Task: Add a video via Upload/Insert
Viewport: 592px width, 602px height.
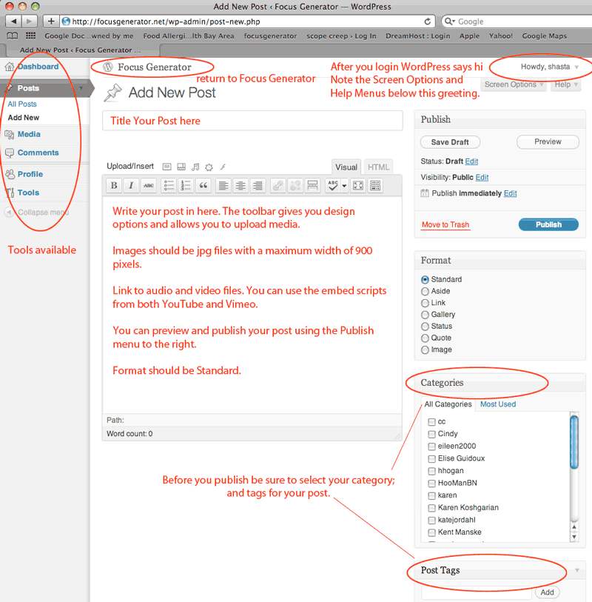Action: tap(181, 167)
